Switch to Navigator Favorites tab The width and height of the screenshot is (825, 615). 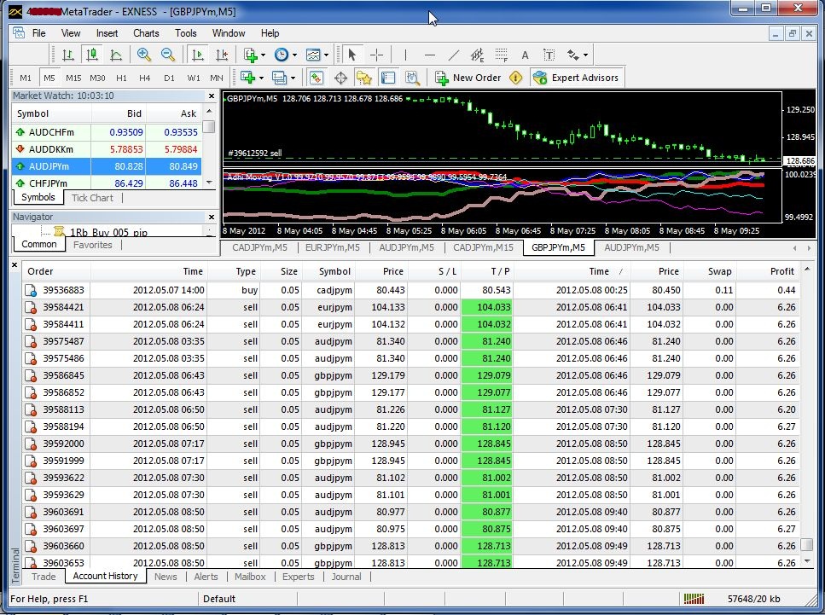93,245
